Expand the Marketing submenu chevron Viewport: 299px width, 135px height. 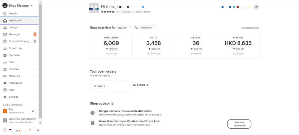point(35,76)
